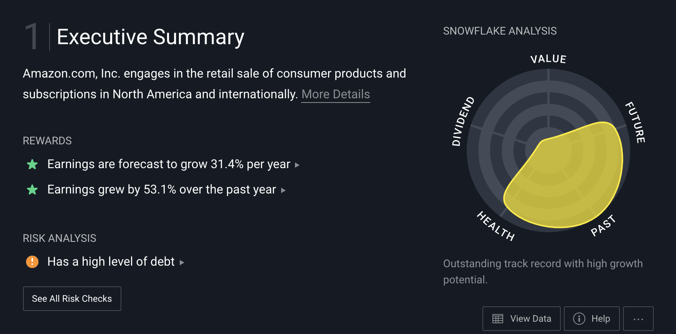Select the HEALTH axis label on snowflake
676x334 pixels.
[x=496, y=226]
